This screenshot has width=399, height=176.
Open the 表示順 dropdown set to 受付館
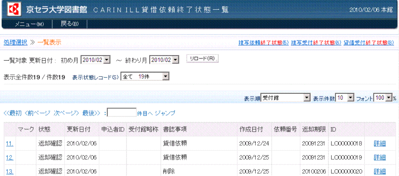pyautogui.click(x=286, y=98)
